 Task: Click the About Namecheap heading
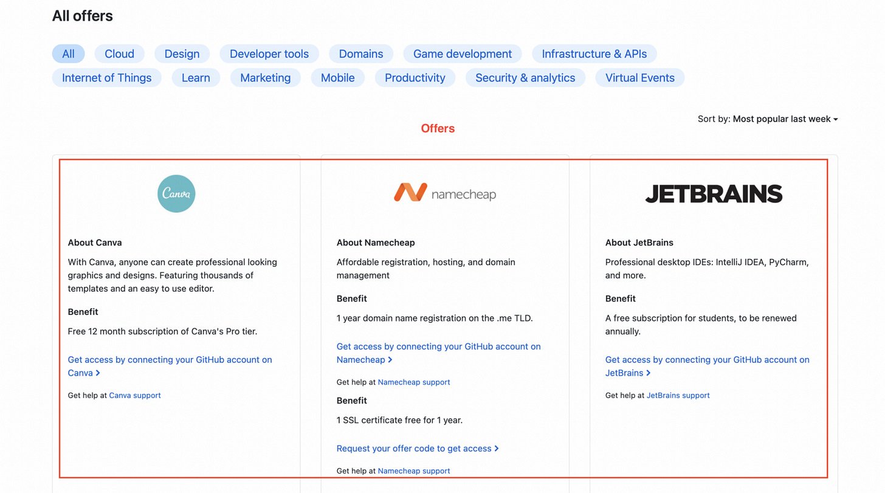[x=376, y=243]
